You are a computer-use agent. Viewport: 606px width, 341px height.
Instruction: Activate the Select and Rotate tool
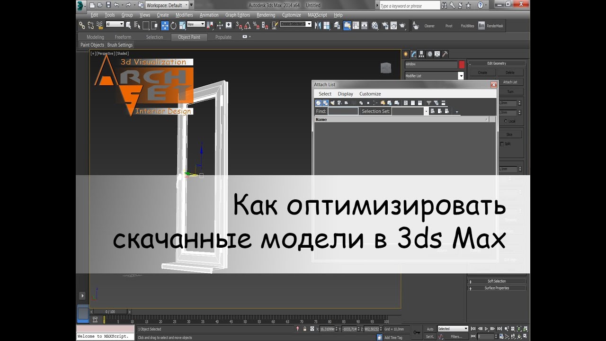173,25
